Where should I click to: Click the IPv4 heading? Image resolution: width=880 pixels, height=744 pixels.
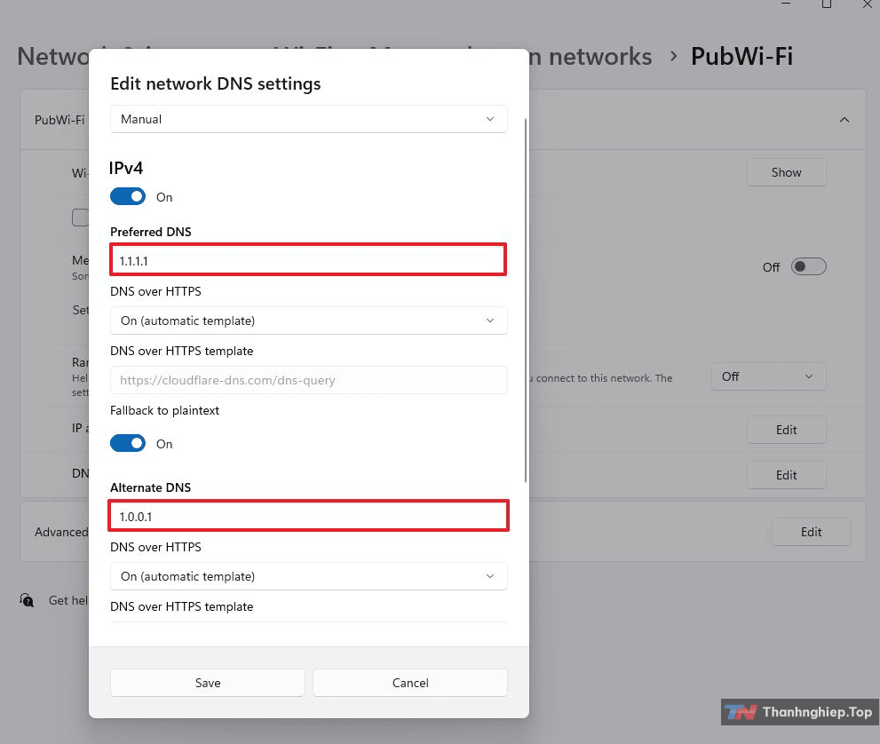[x=126, y=168]
